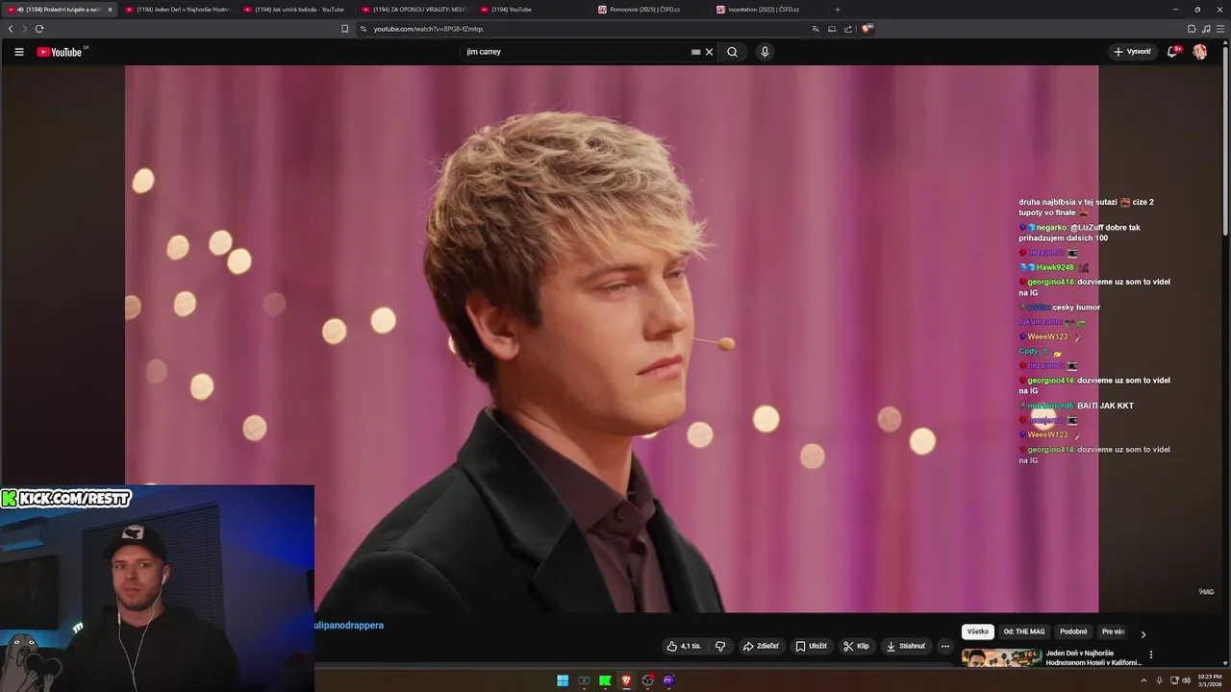Select the Všetko filter chip
The image size is (1231, 692).
pos(978,631)
